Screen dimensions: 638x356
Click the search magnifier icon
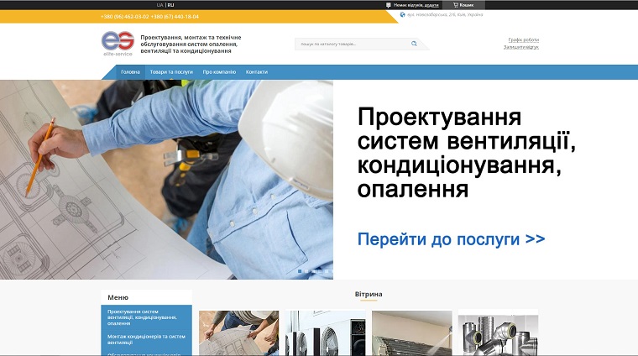[414, 44]
